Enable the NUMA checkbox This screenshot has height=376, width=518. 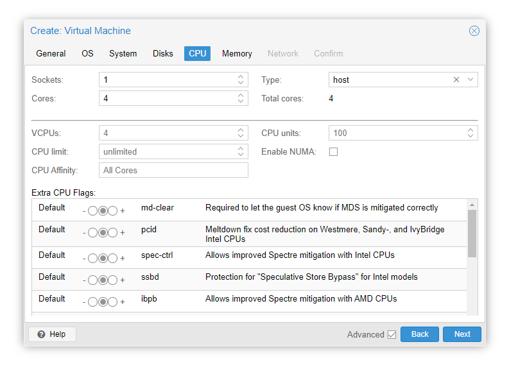(333, 151)
